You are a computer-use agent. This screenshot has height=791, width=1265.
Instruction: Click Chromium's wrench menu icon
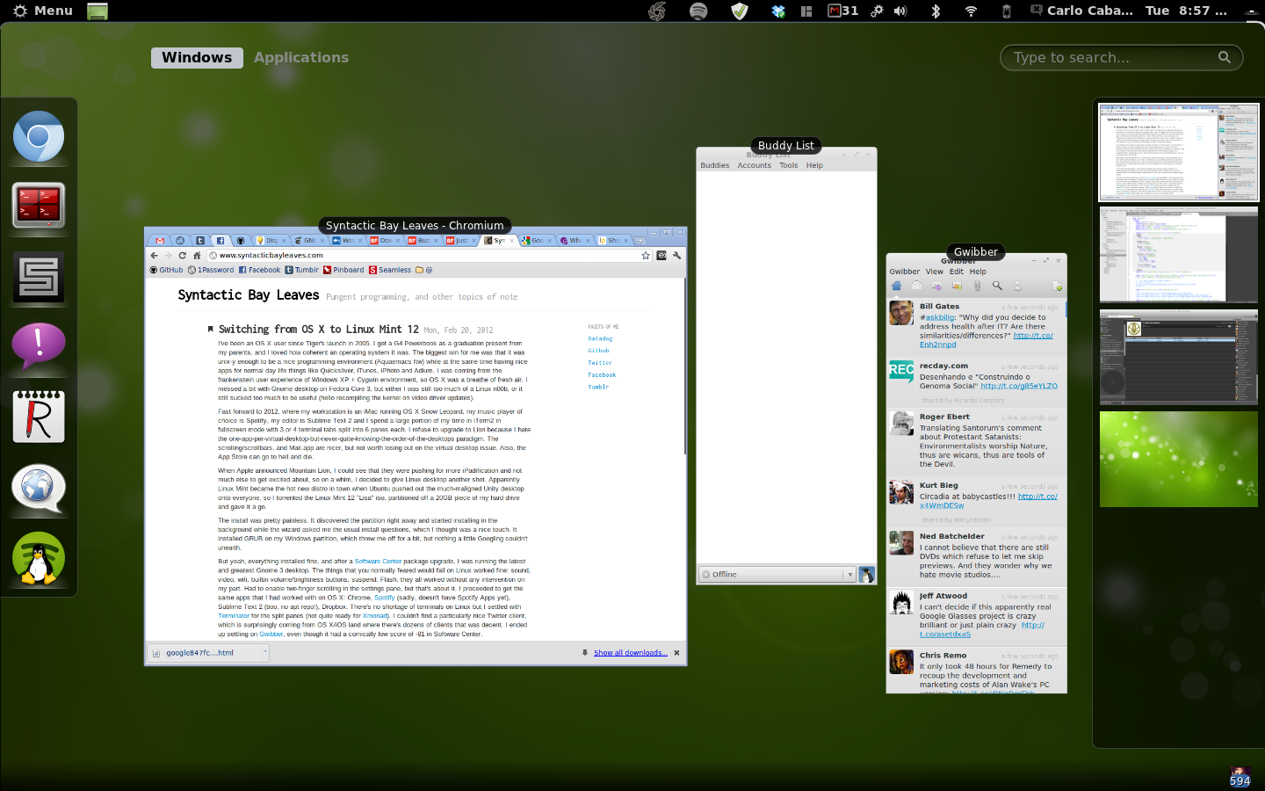pos(677,255)
